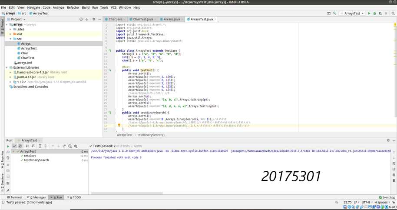
Task: Toggle the 0: Messages tool window button
Action: click(x=36, y=197)
